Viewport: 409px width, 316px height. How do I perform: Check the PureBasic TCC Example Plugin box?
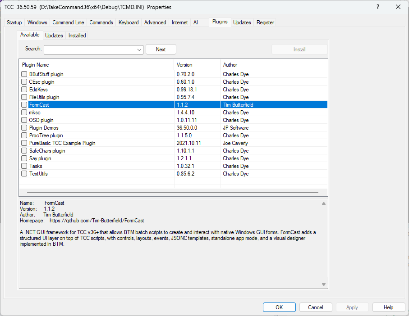click(x=24, y=143)
